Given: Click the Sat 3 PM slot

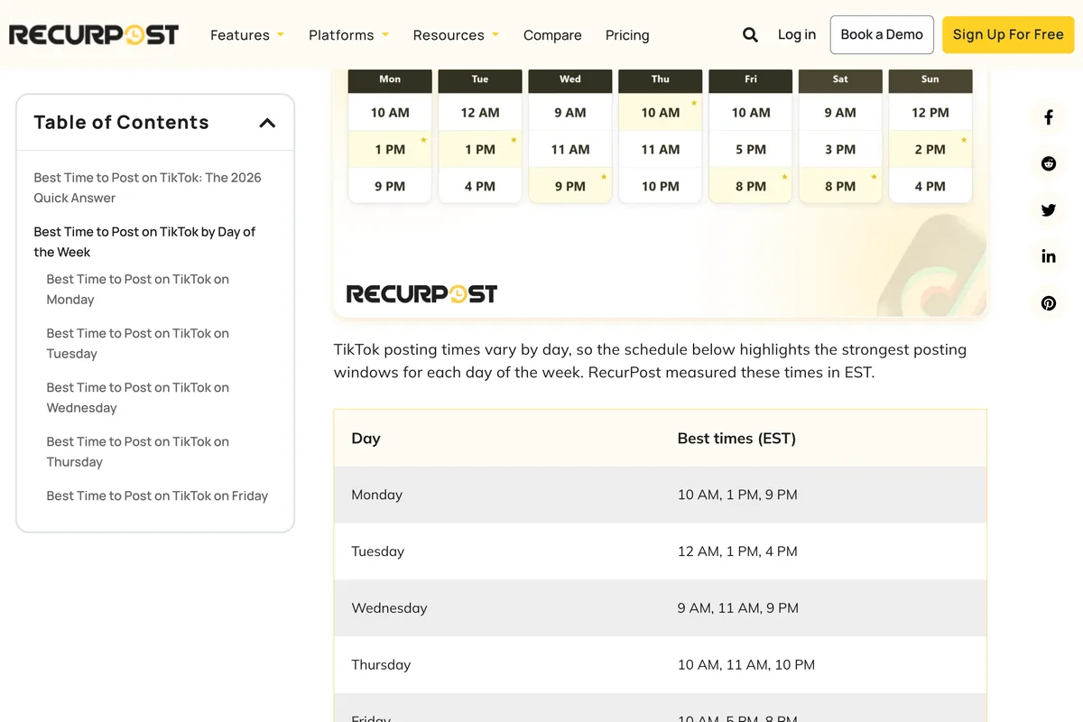Looking at the screenshot, I should 840,149.
